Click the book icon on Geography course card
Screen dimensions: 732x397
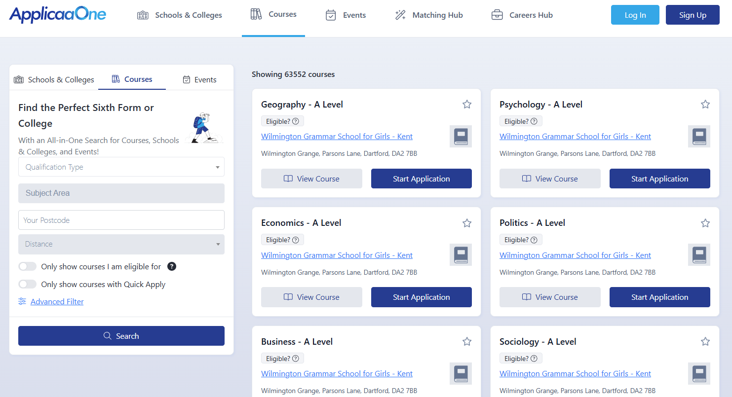tap(461, 136)
